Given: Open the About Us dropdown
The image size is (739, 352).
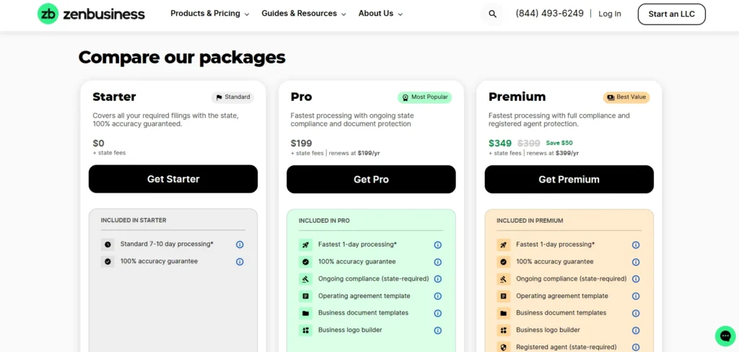Looking at the screenshot, I should [x=380, y=14].
